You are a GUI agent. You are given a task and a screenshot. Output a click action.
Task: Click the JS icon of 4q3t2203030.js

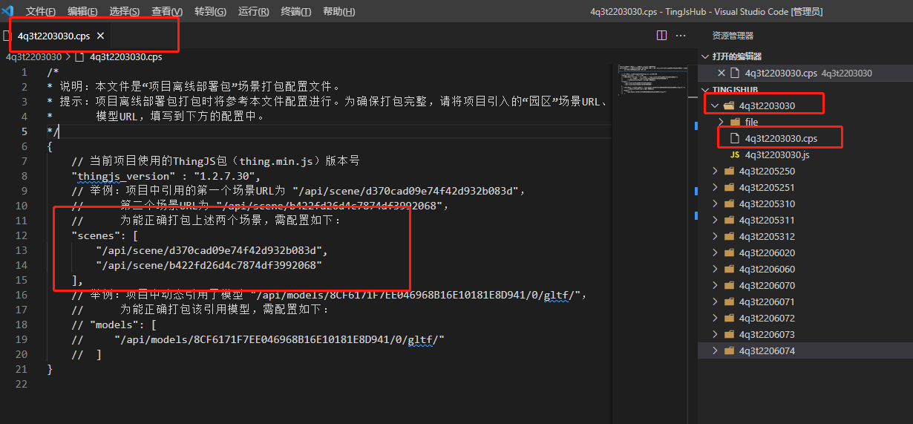(x=735, y=154)
